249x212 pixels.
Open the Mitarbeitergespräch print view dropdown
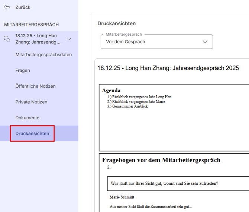click(x=156, y=42)
